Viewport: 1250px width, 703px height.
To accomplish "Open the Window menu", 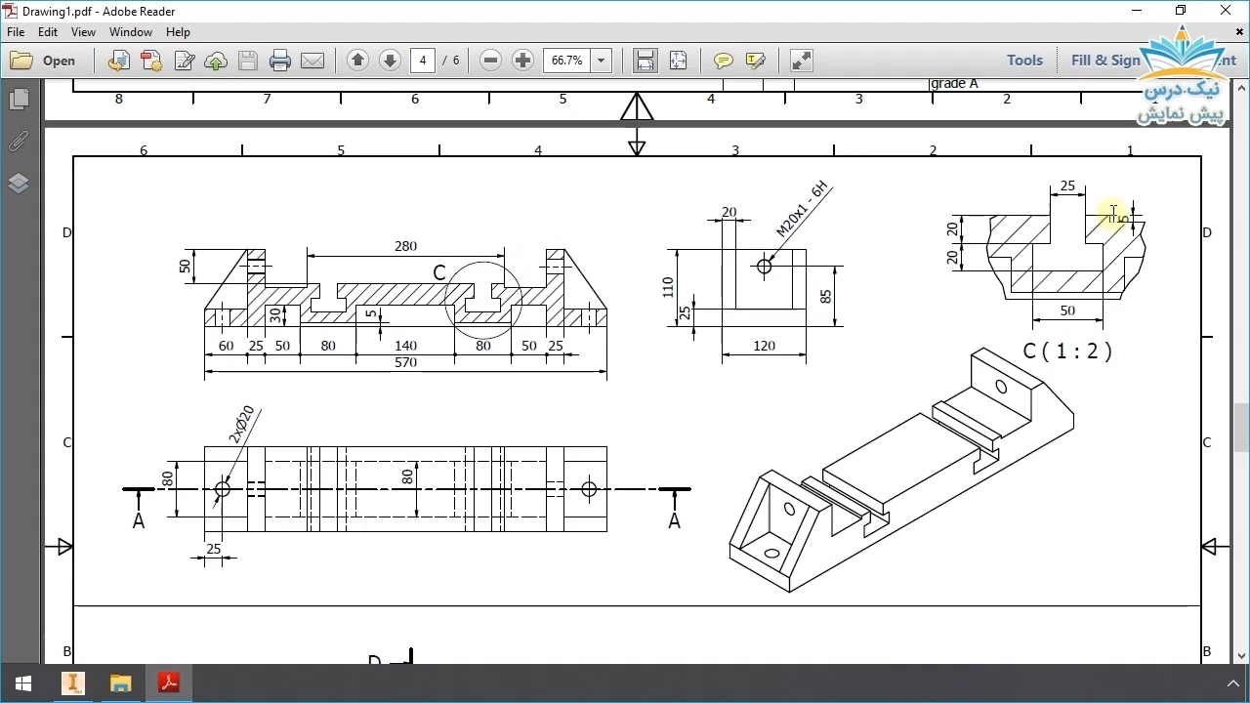I will (131, 32).
